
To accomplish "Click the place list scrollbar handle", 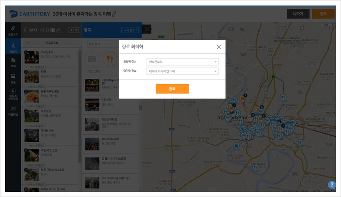I will point(140,108).
